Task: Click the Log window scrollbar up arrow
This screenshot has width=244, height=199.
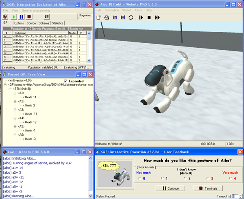Action: pyautogui.click(x=90, y=158)
